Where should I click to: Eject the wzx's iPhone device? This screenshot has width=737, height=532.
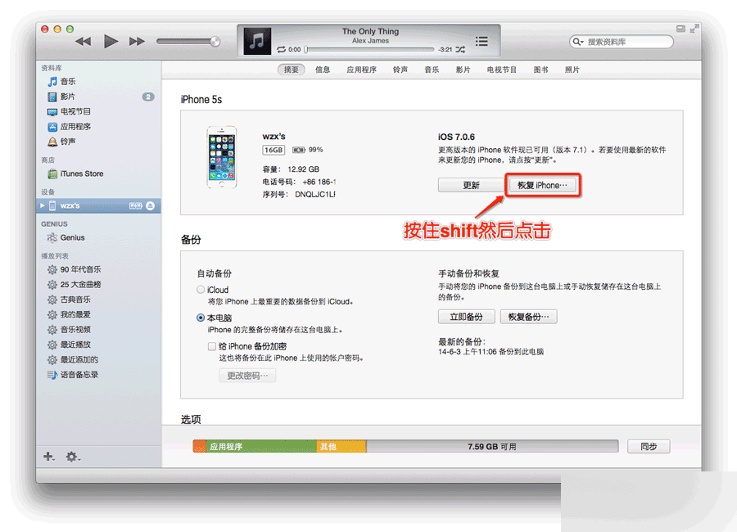[151, 205]
